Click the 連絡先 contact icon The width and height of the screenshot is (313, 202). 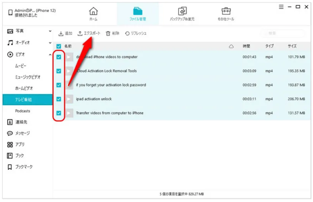pyautogui.click(x=10, y=122)
